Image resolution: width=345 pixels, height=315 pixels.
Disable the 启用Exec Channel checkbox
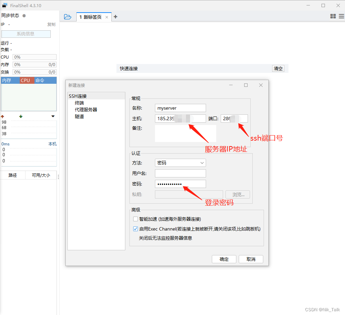coord(136,229)
